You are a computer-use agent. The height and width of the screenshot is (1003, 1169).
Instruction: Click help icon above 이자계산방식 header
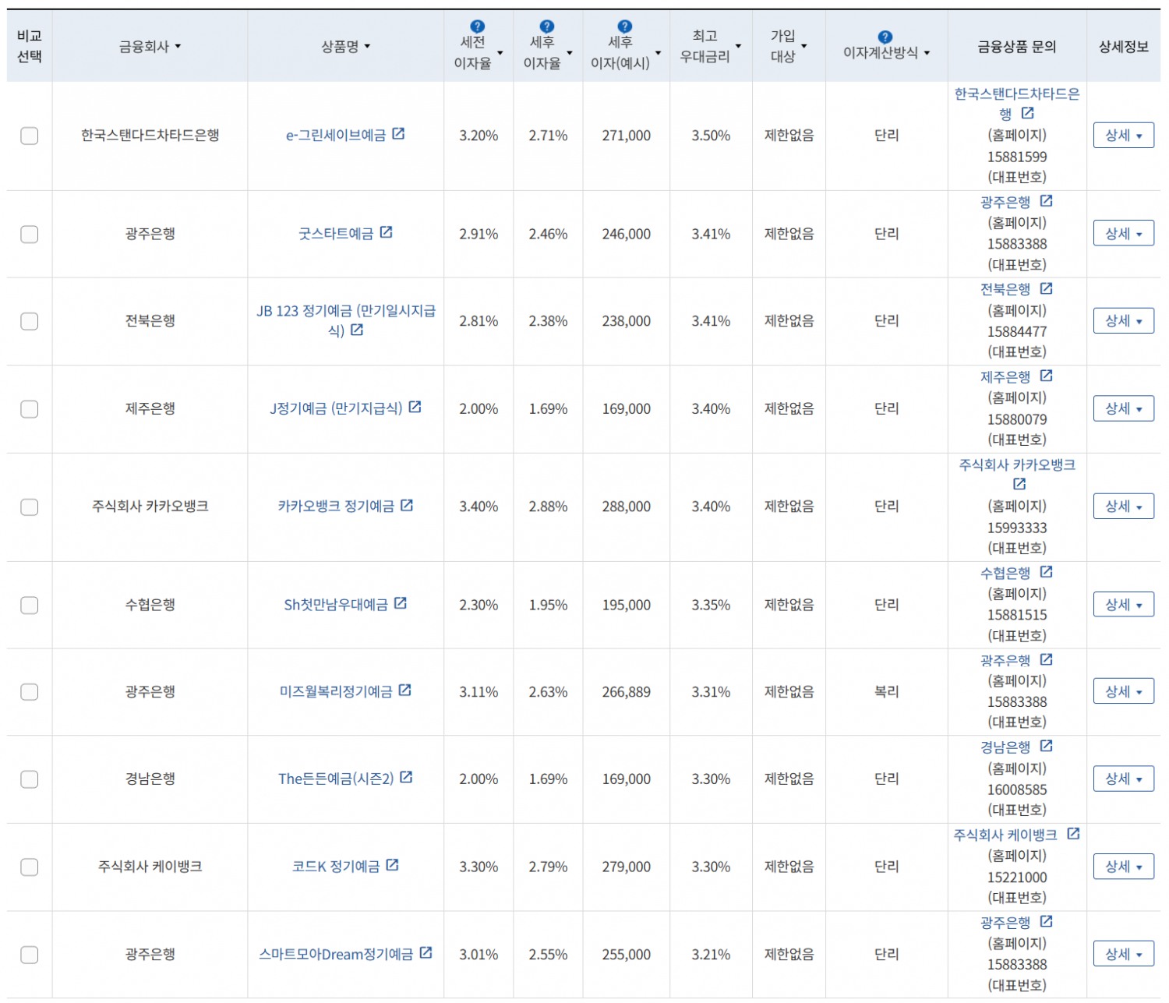point(885,37)
